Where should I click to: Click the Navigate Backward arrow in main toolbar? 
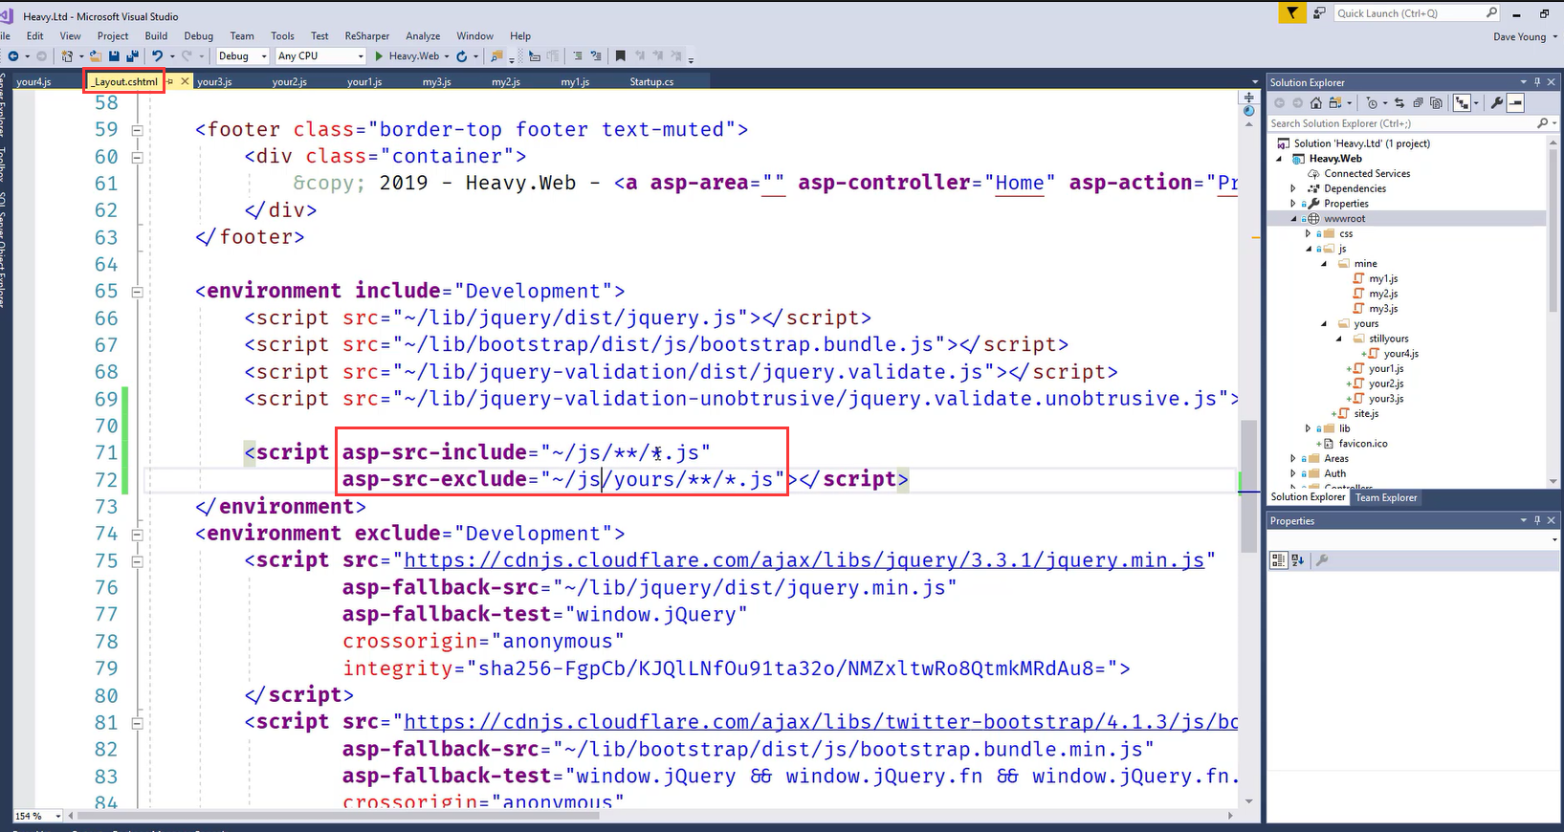point(13,56)
